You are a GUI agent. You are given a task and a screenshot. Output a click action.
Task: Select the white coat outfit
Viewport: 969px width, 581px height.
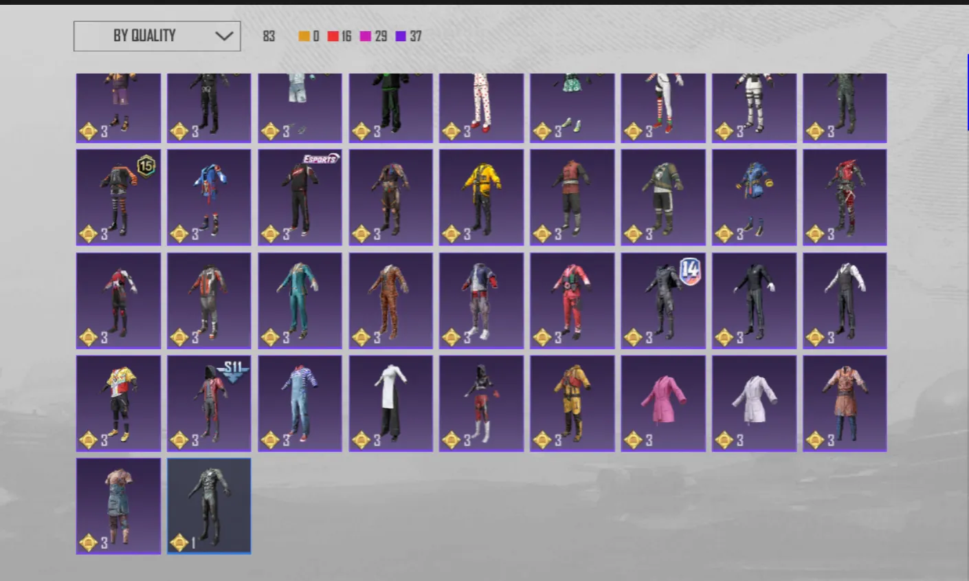pyautogui.click(x=754, y=404)
